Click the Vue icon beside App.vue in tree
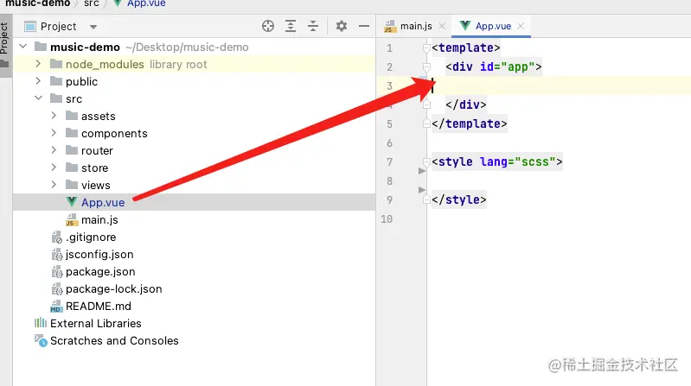691x386 pixels. 72,202
